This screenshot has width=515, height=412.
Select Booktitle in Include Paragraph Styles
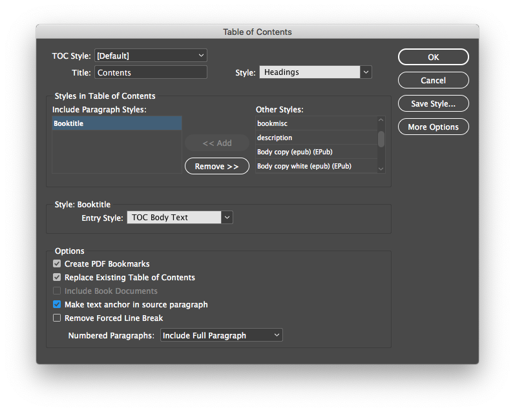116,123
